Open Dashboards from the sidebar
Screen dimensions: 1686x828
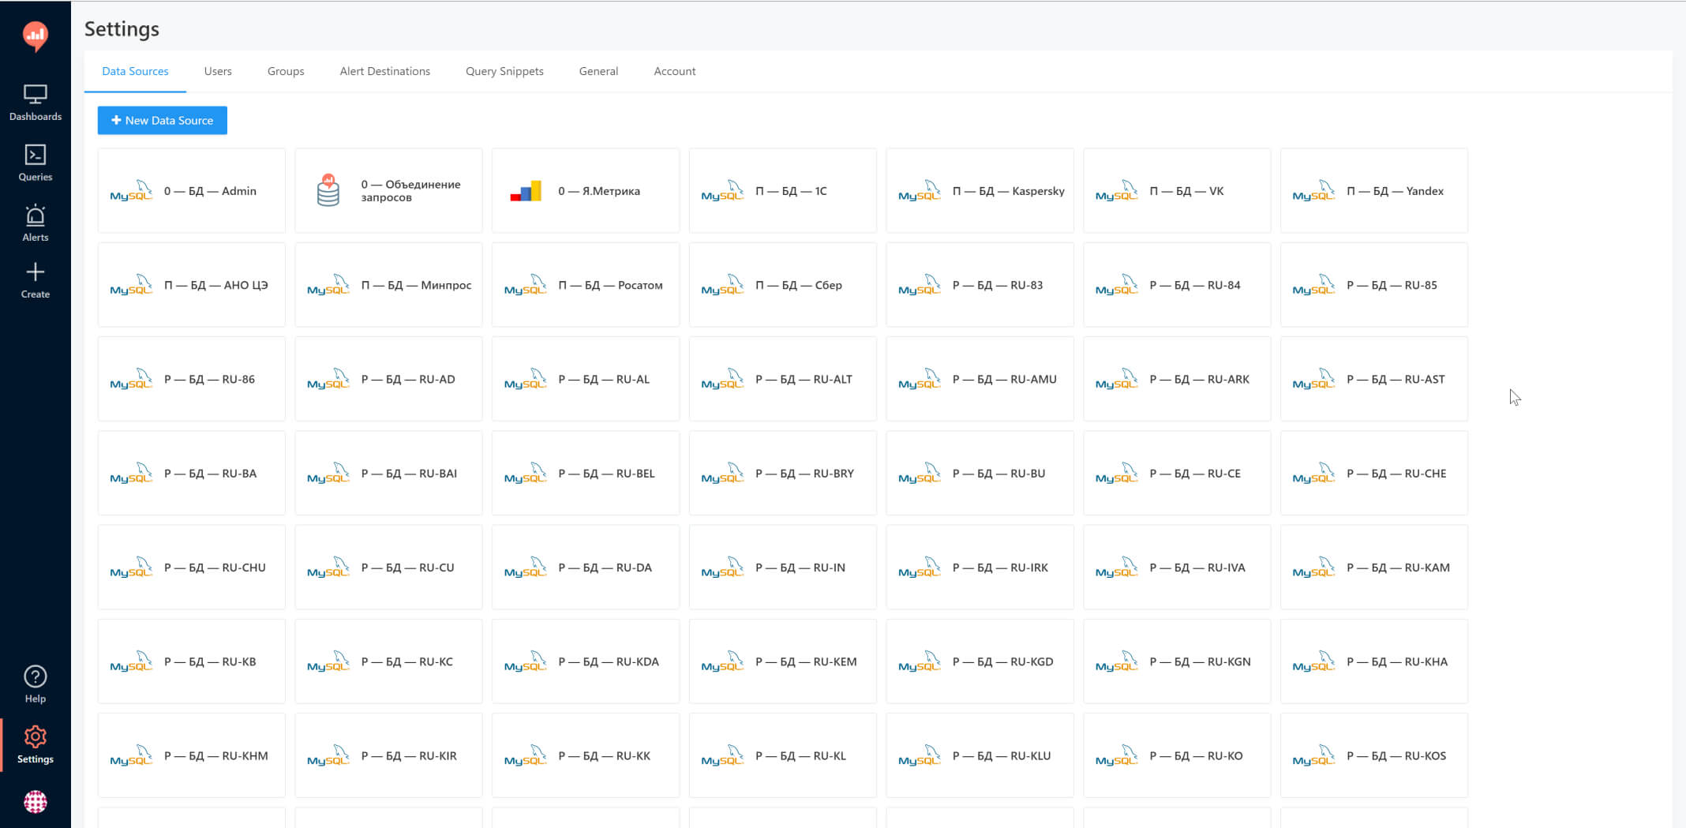point(35,103)
